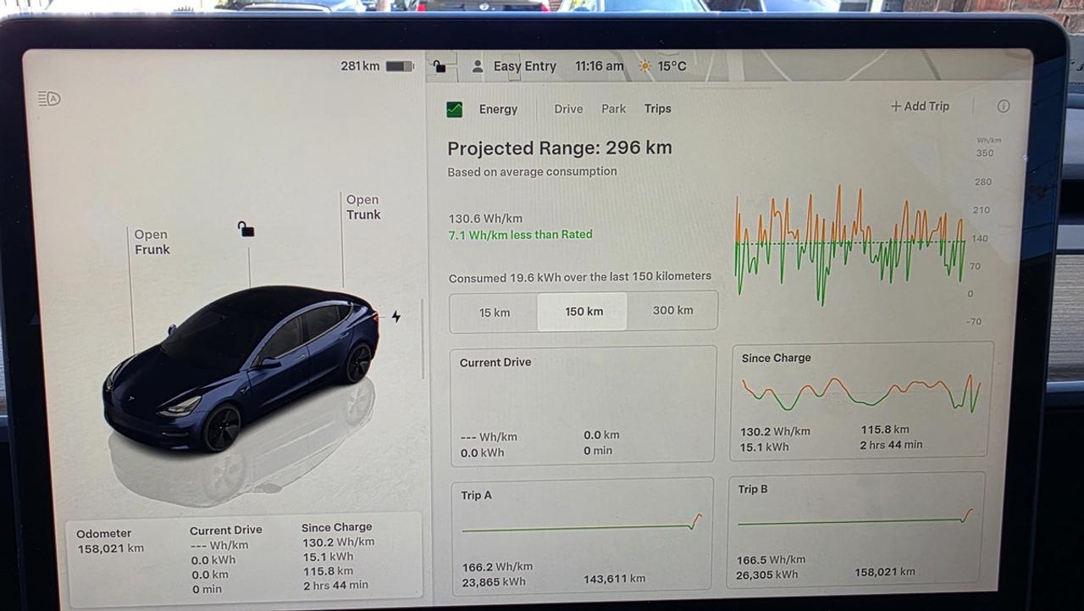Viewport: 1084px width, 611px height.
Task: Select the 300 km range option
Action: (x=672, y=310)
